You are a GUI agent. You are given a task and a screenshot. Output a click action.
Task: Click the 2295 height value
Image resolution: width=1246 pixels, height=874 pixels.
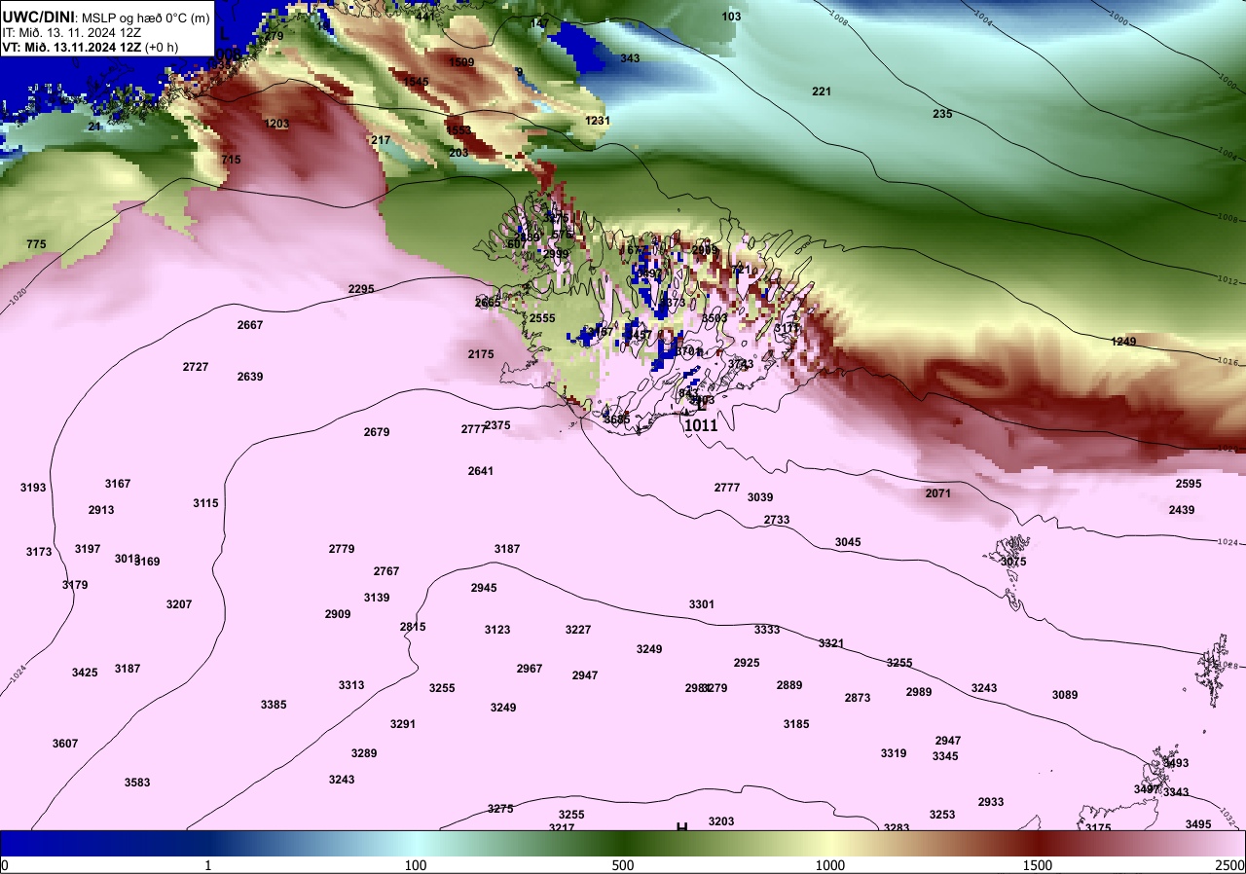pos(361,289)
